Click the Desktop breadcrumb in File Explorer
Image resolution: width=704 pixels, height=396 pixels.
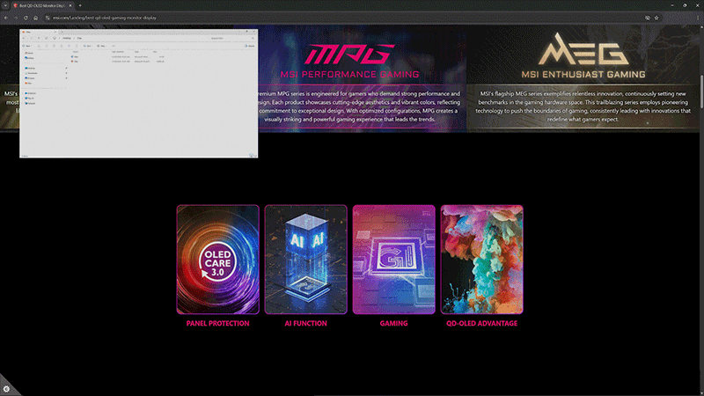tap(67, 38)
